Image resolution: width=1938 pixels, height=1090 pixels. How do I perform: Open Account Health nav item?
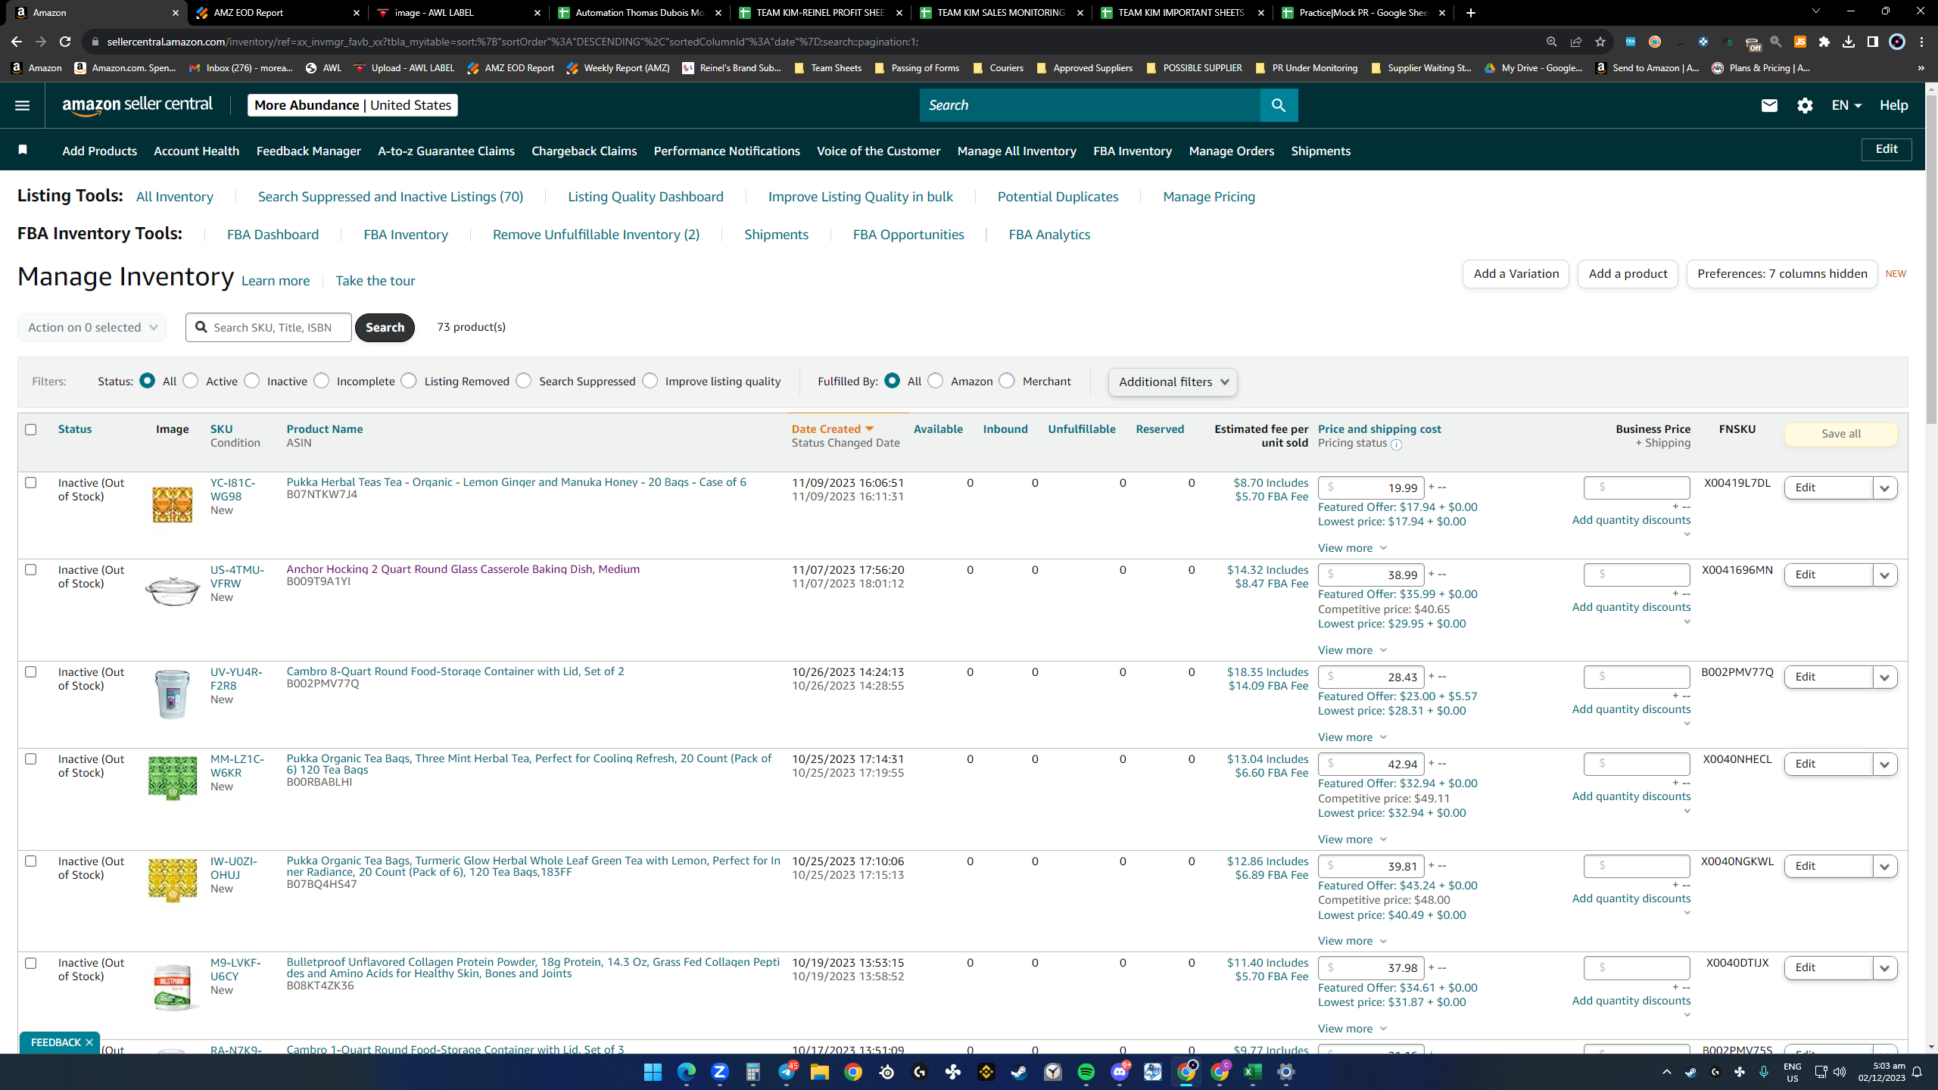(196, 151)
